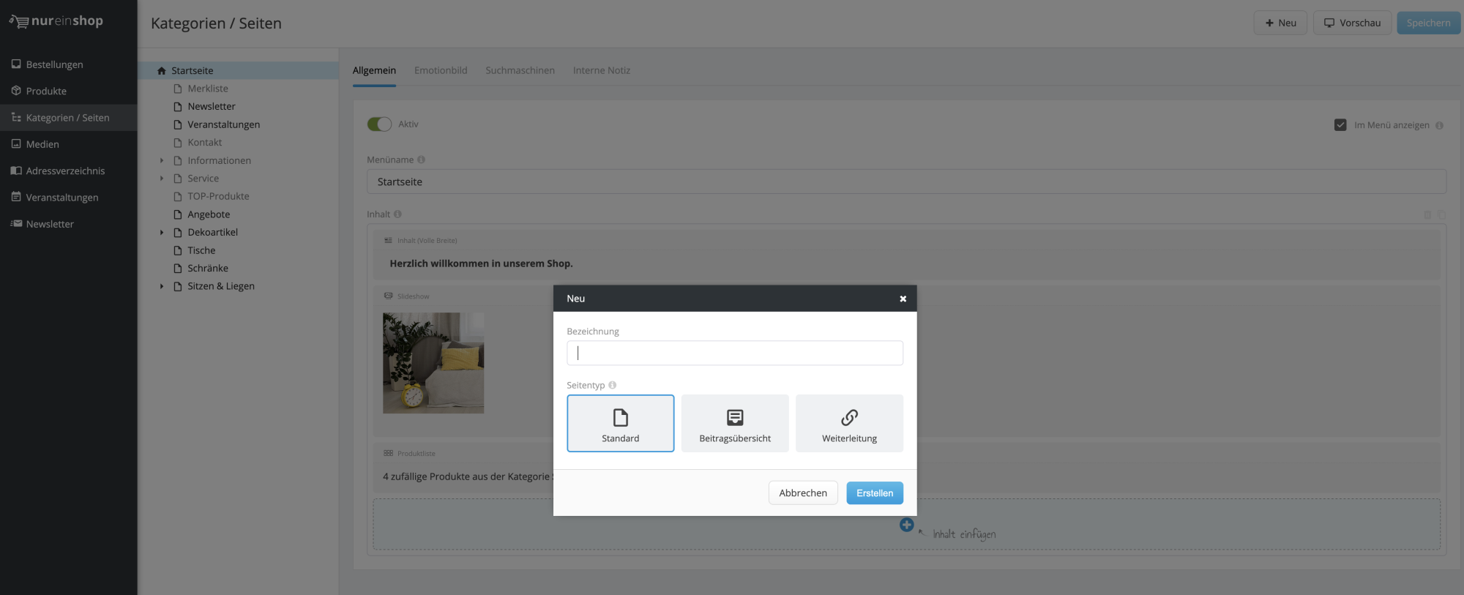Screen dimensions: 1464x595
Task: Click info icon beside Im Menü anzeigen
Action: (1439, 126)
